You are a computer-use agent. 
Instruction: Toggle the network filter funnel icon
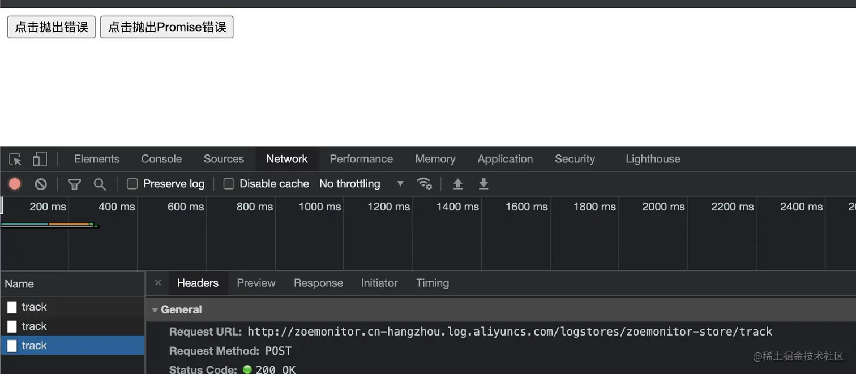click(74, 184)
